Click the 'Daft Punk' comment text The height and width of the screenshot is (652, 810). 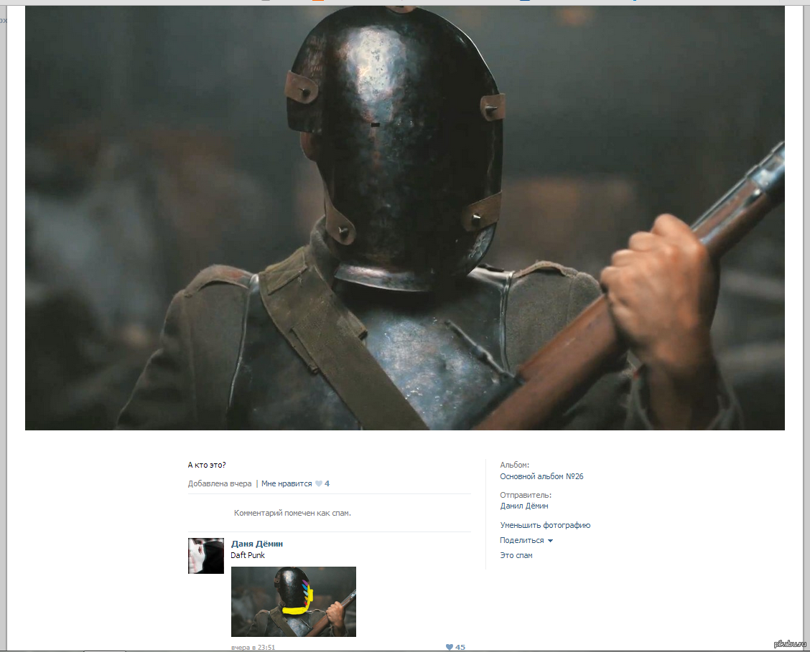point(248,556)
